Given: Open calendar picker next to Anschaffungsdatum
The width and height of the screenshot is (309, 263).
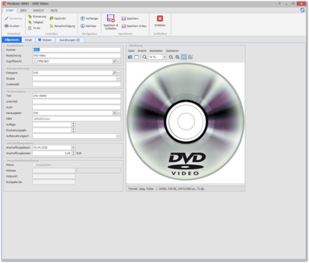Looking at the screenshot, I should pyautogui.click(x=73, y=147).
